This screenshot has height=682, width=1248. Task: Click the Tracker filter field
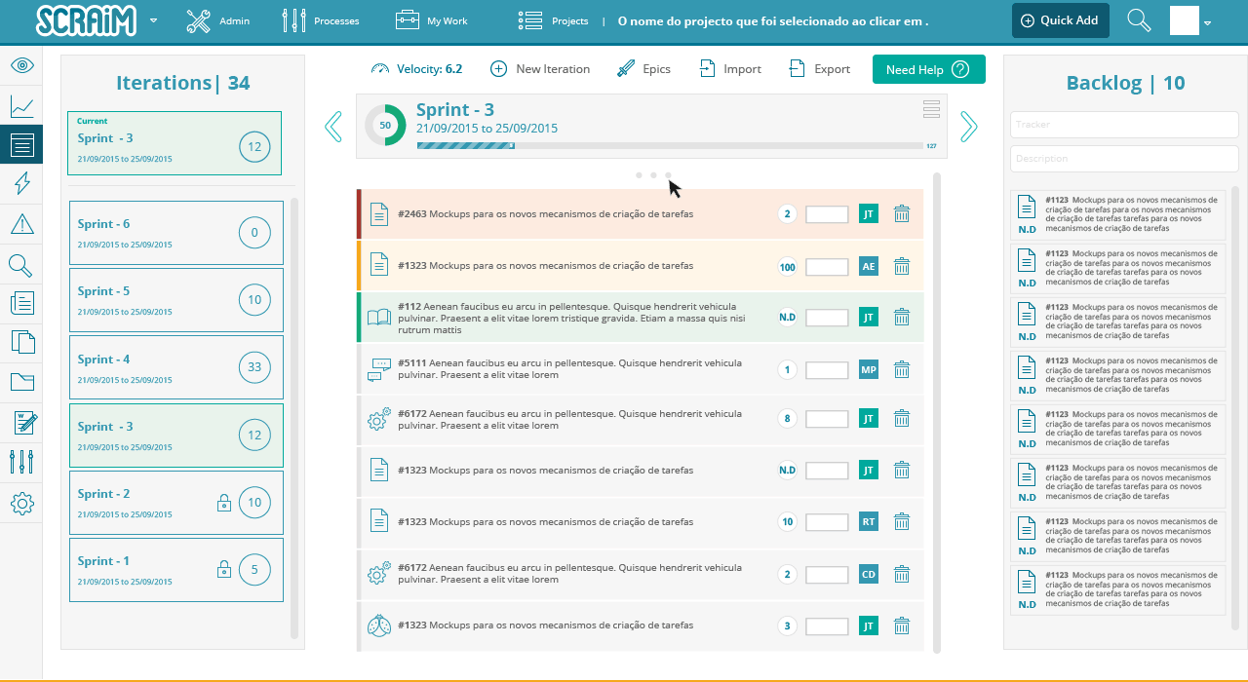[1124, 125]
